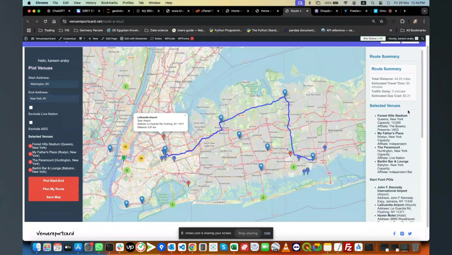Click the Start Address input field
The image size is (452, 255).
coord(54,84)
